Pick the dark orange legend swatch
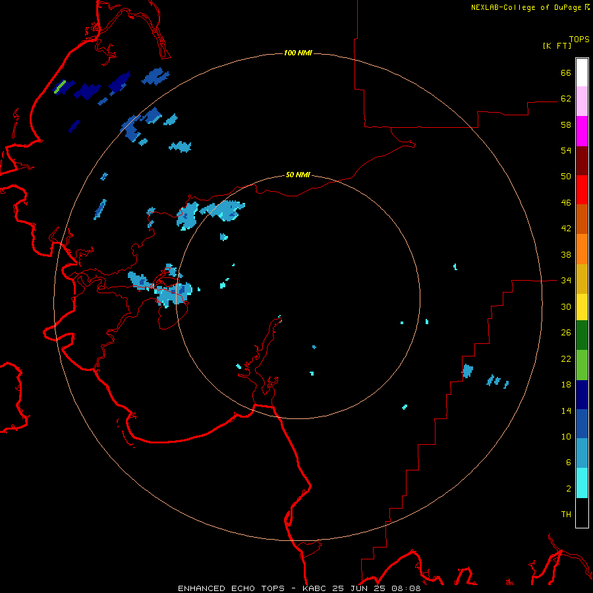 582,219
